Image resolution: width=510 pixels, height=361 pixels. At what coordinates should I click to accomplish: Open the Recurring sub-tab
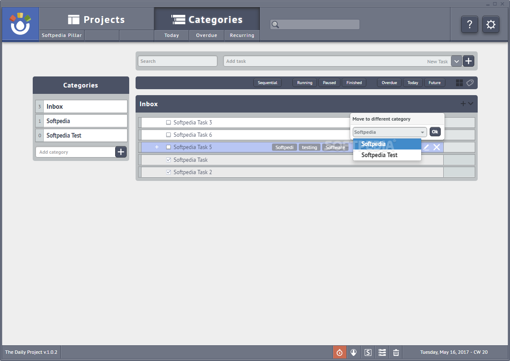[x=242, y=36]
